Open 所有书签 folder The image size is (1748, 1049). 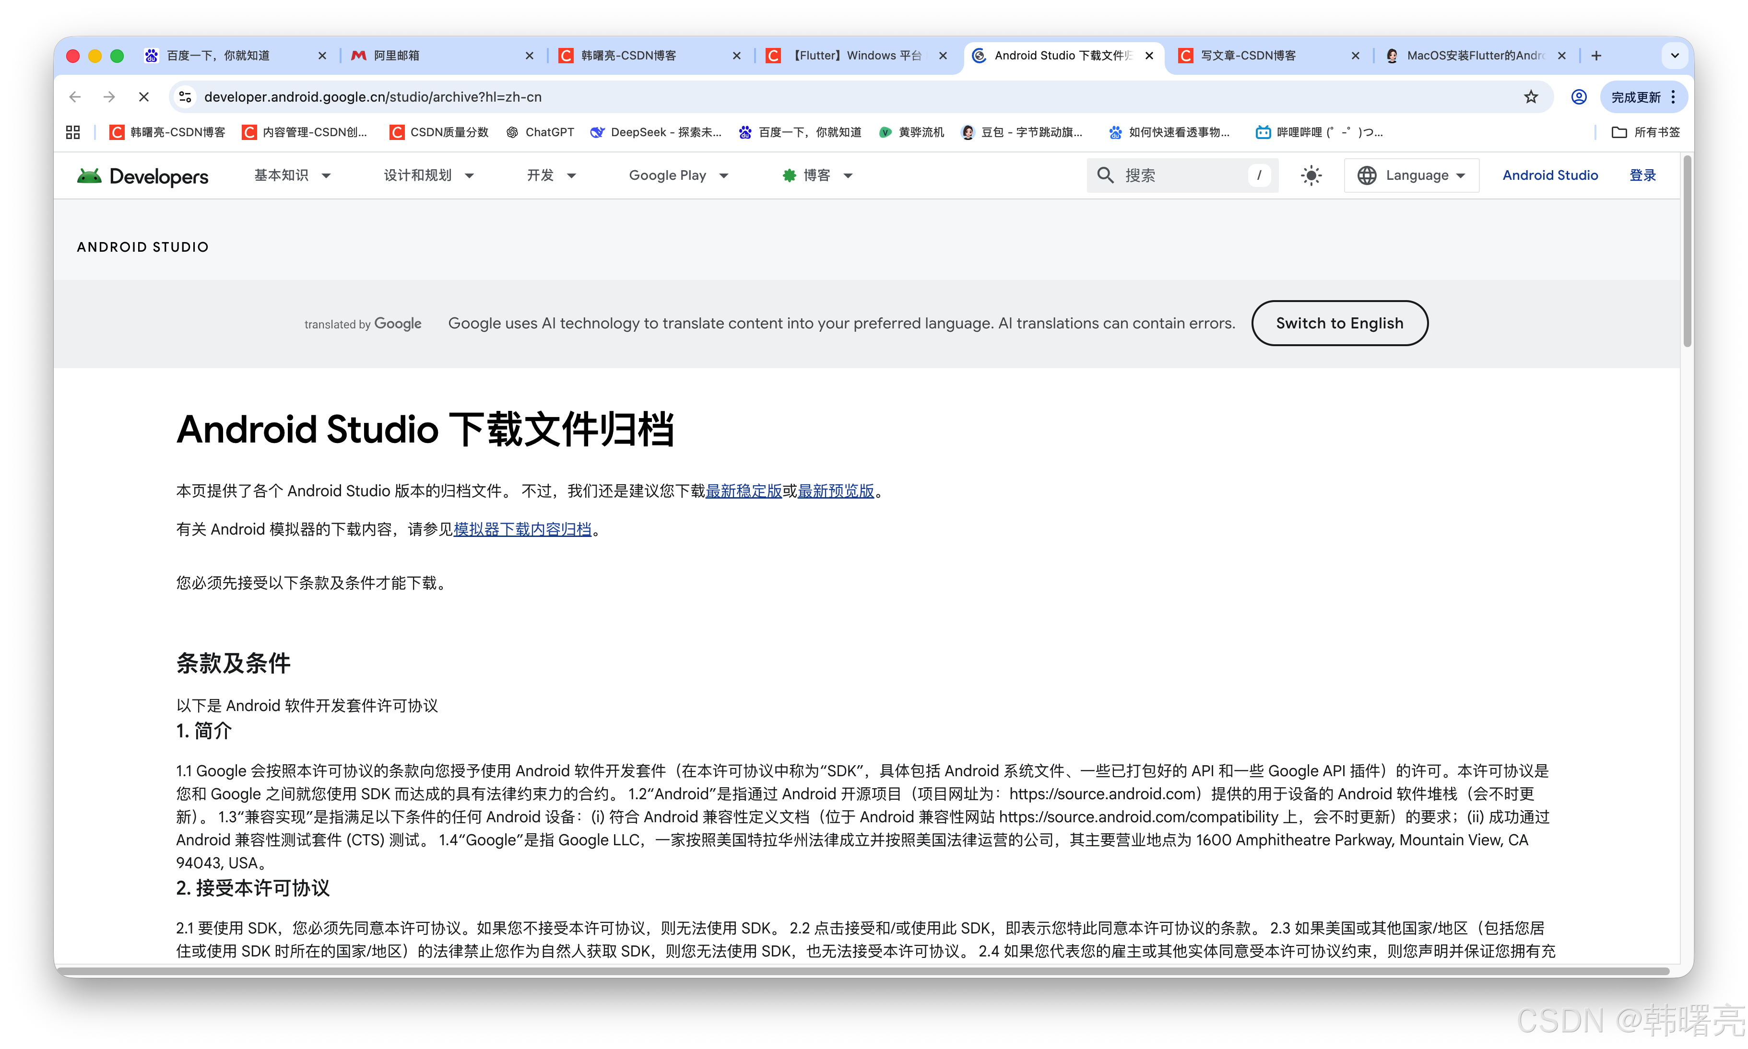tap(1645, 132)
